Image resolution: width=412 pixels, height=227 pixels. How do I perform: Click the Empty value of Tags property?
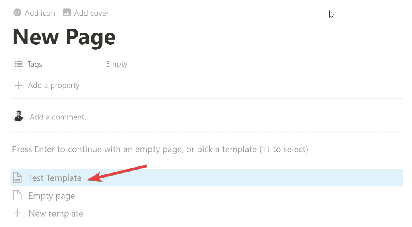[117, 64]
